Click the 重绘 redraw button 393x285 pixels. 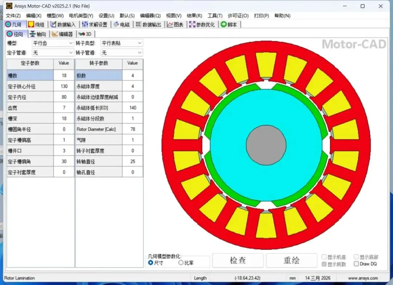tap(291, 260)
